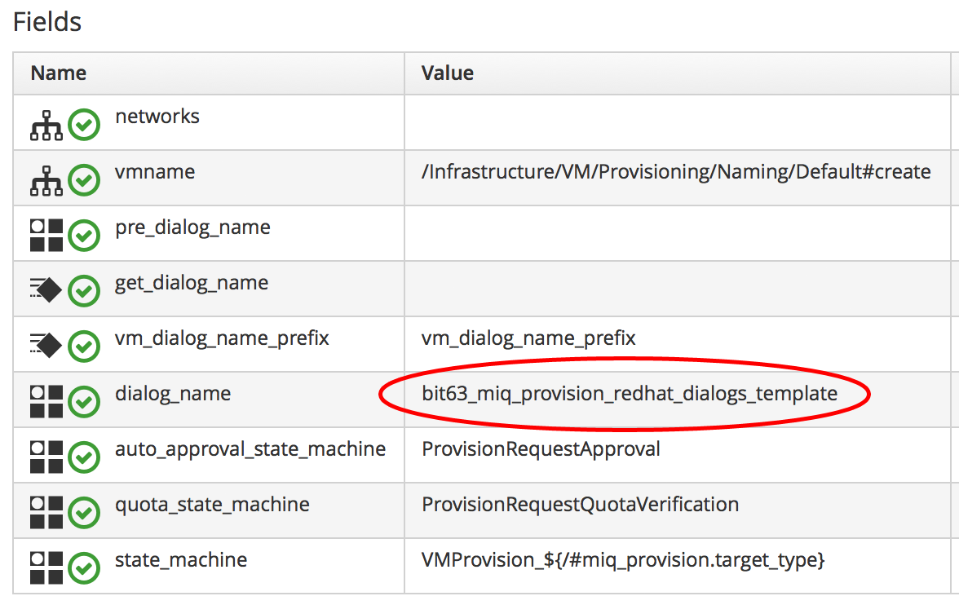Click the method icon beside get_dialog_name

pyautogui.click(x=46, y=291)
